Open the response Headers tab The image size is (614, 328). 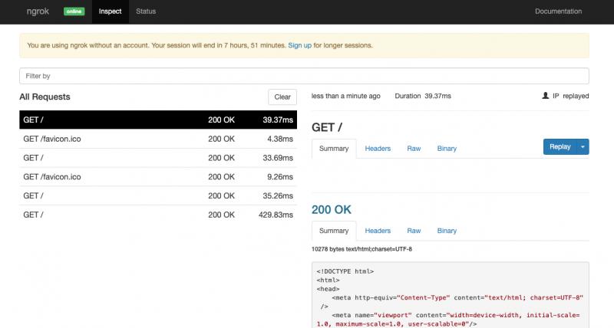pyautogui.click(x=377, y=231)
